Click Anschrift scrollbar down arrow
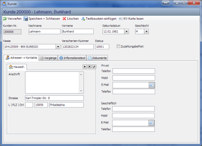This screenshot has height=146, width=202. [x=81, y=91]
